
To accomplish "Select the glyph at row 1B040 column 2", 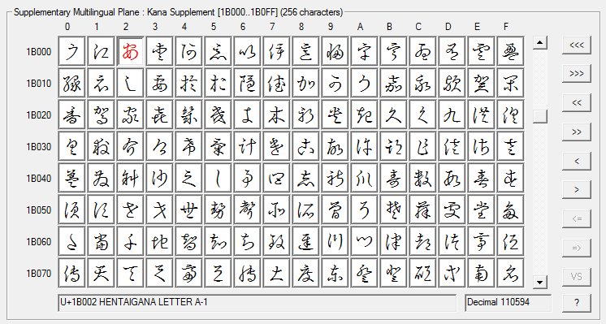I will pos(130,178).
